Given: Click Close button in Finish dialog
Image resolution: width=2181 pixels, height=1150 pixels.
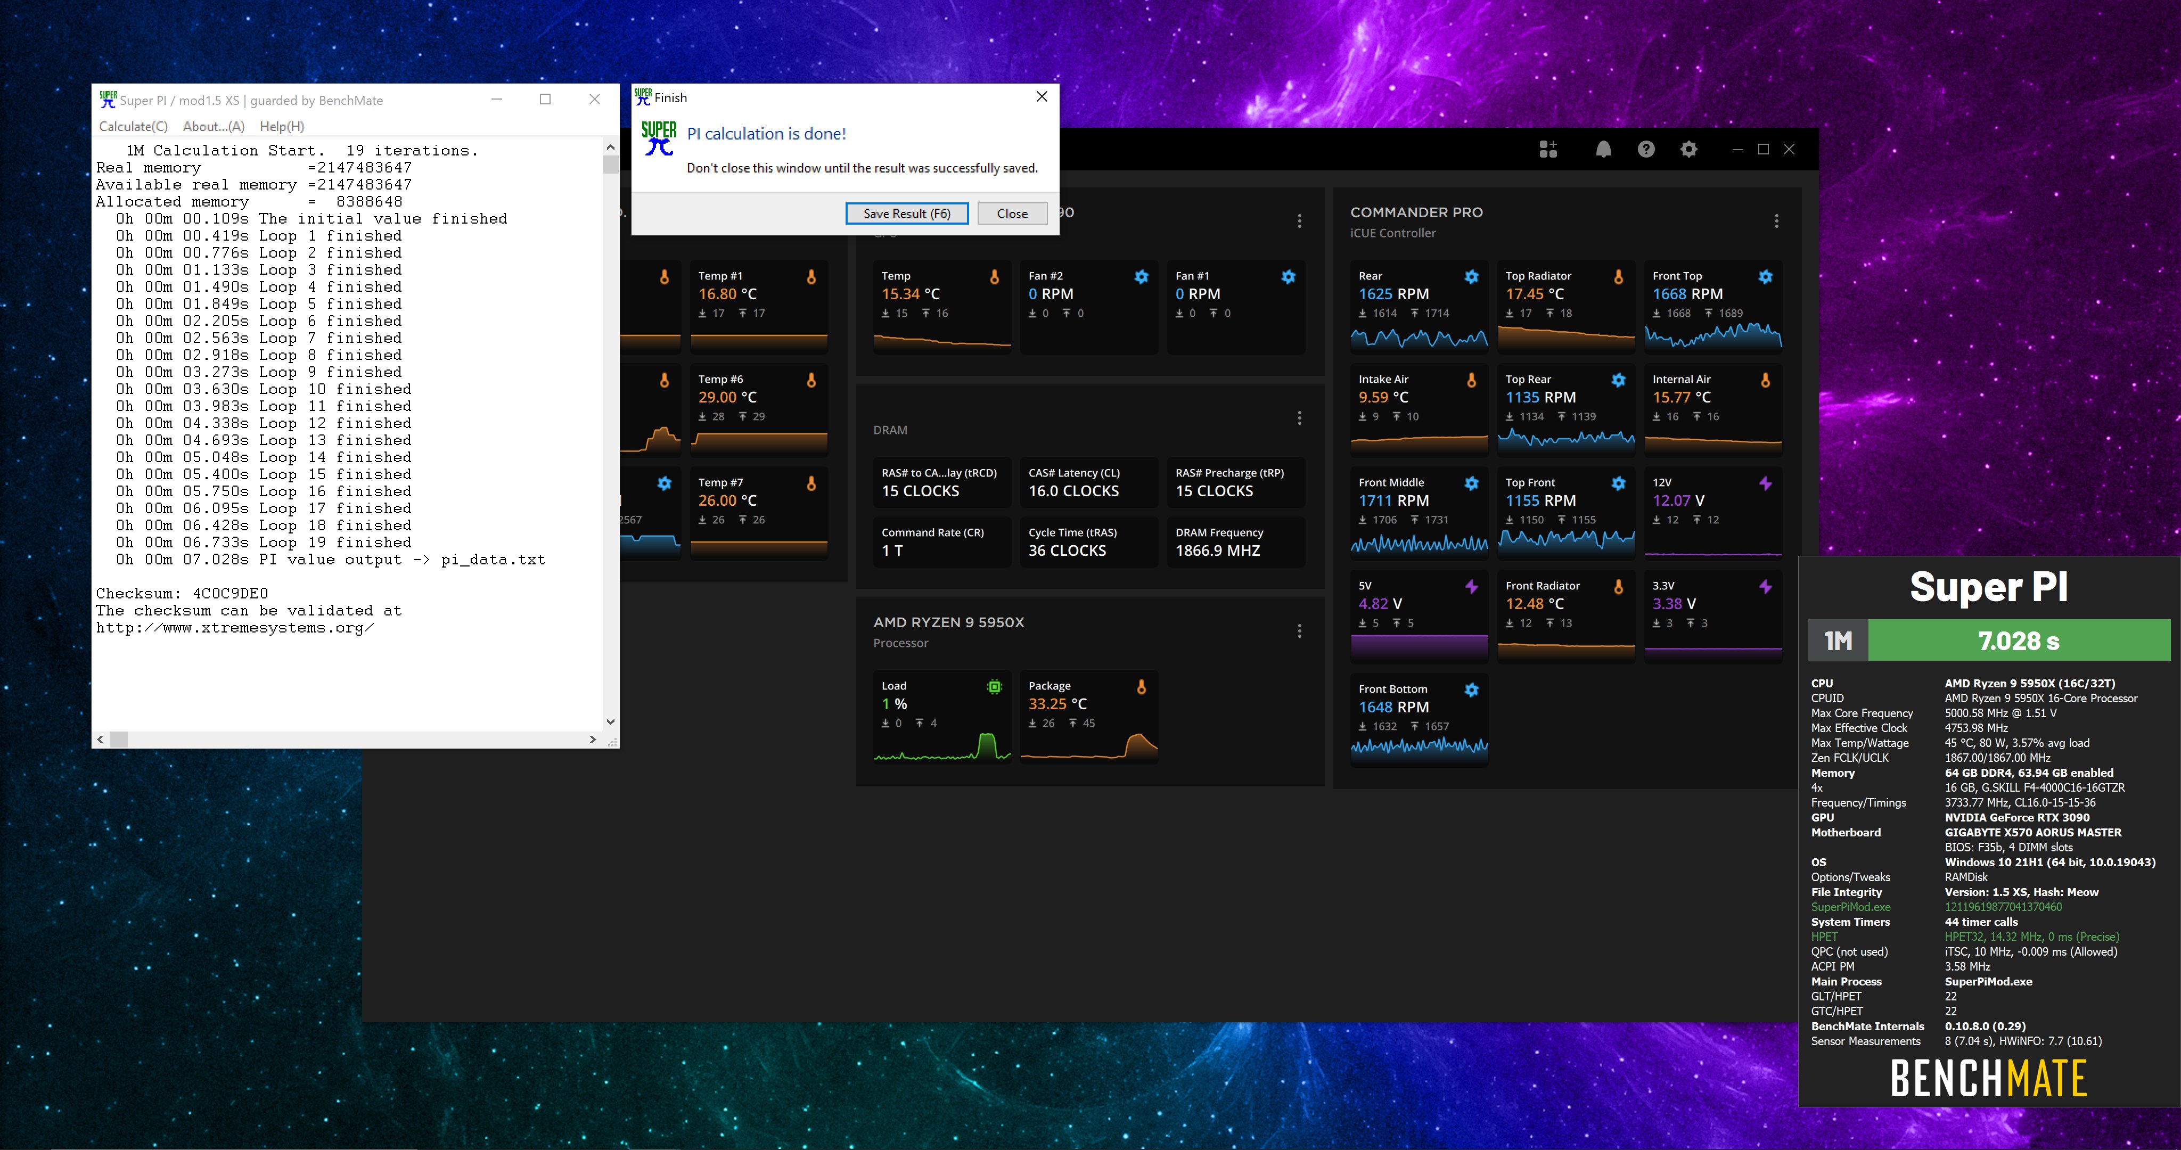Looking at the screenshot, I should pos(1012,213).
